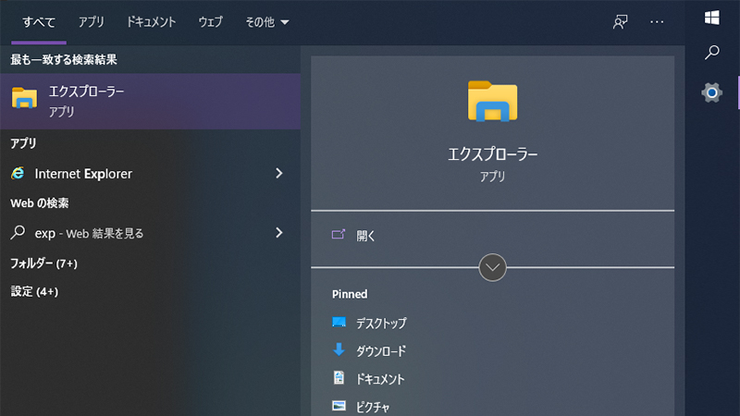Click the エクスプローラー title in preview
This screenshot has width=740, height=416.
(x=492, y=154)
